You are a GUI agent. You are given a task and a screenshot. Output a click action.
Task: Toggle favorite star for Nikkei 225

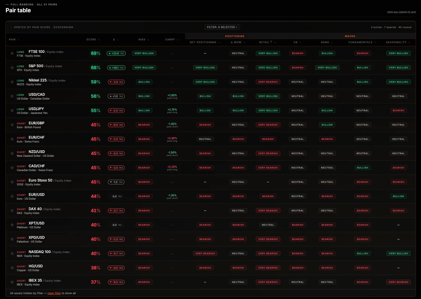tap(12, 82)
